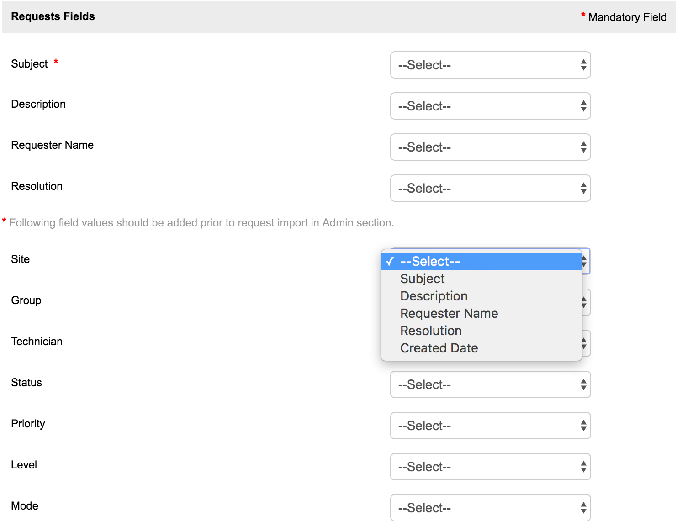
Task: Choose the checked --Select-- option in list
Action: coord(481,262)
